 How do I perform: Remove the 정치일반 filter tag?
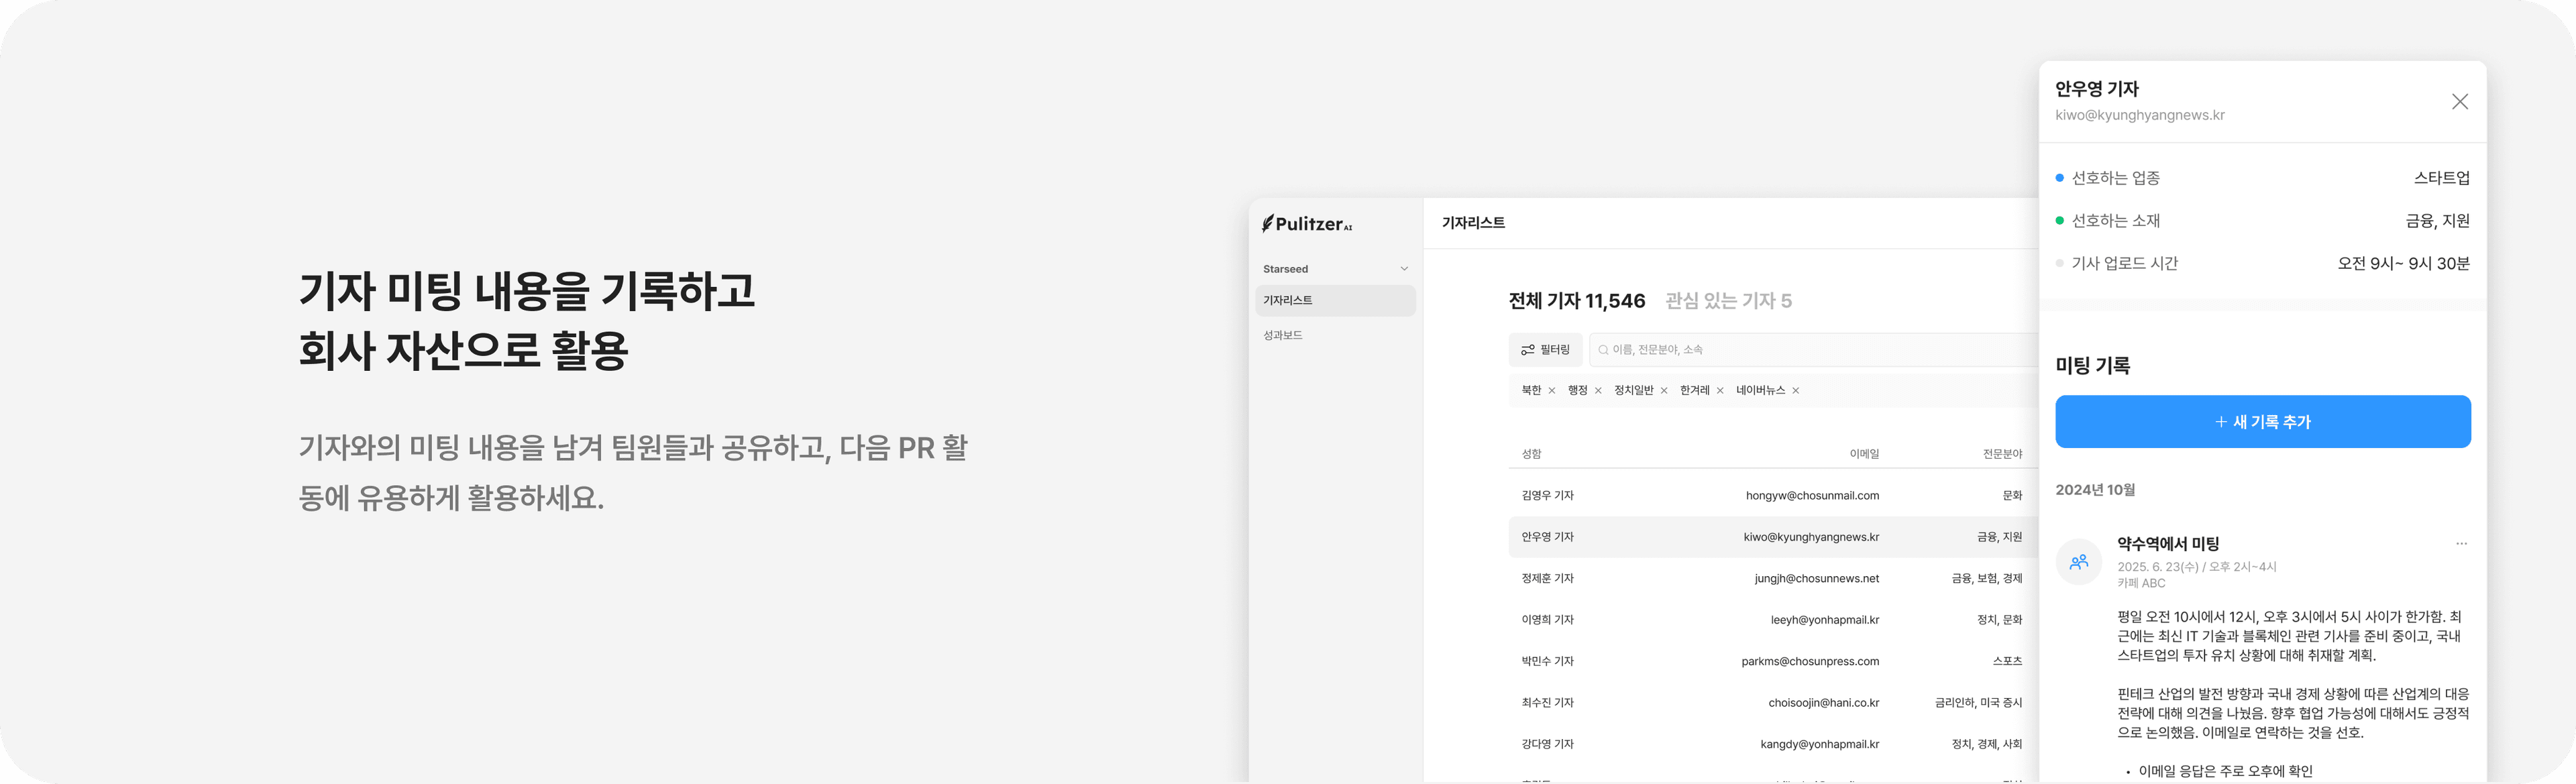pos(1664,391)
